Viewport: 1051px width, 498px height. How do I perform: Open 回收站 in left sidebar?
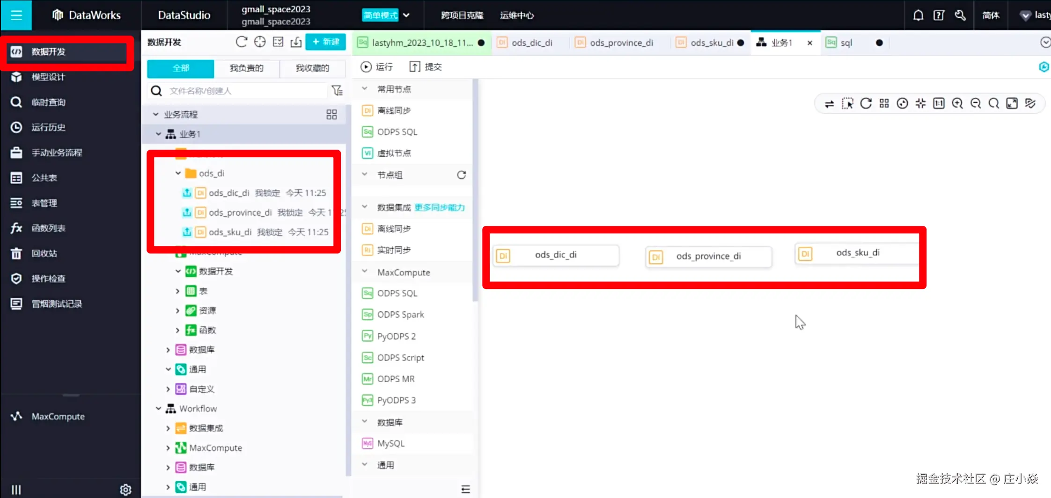(44, 253)
